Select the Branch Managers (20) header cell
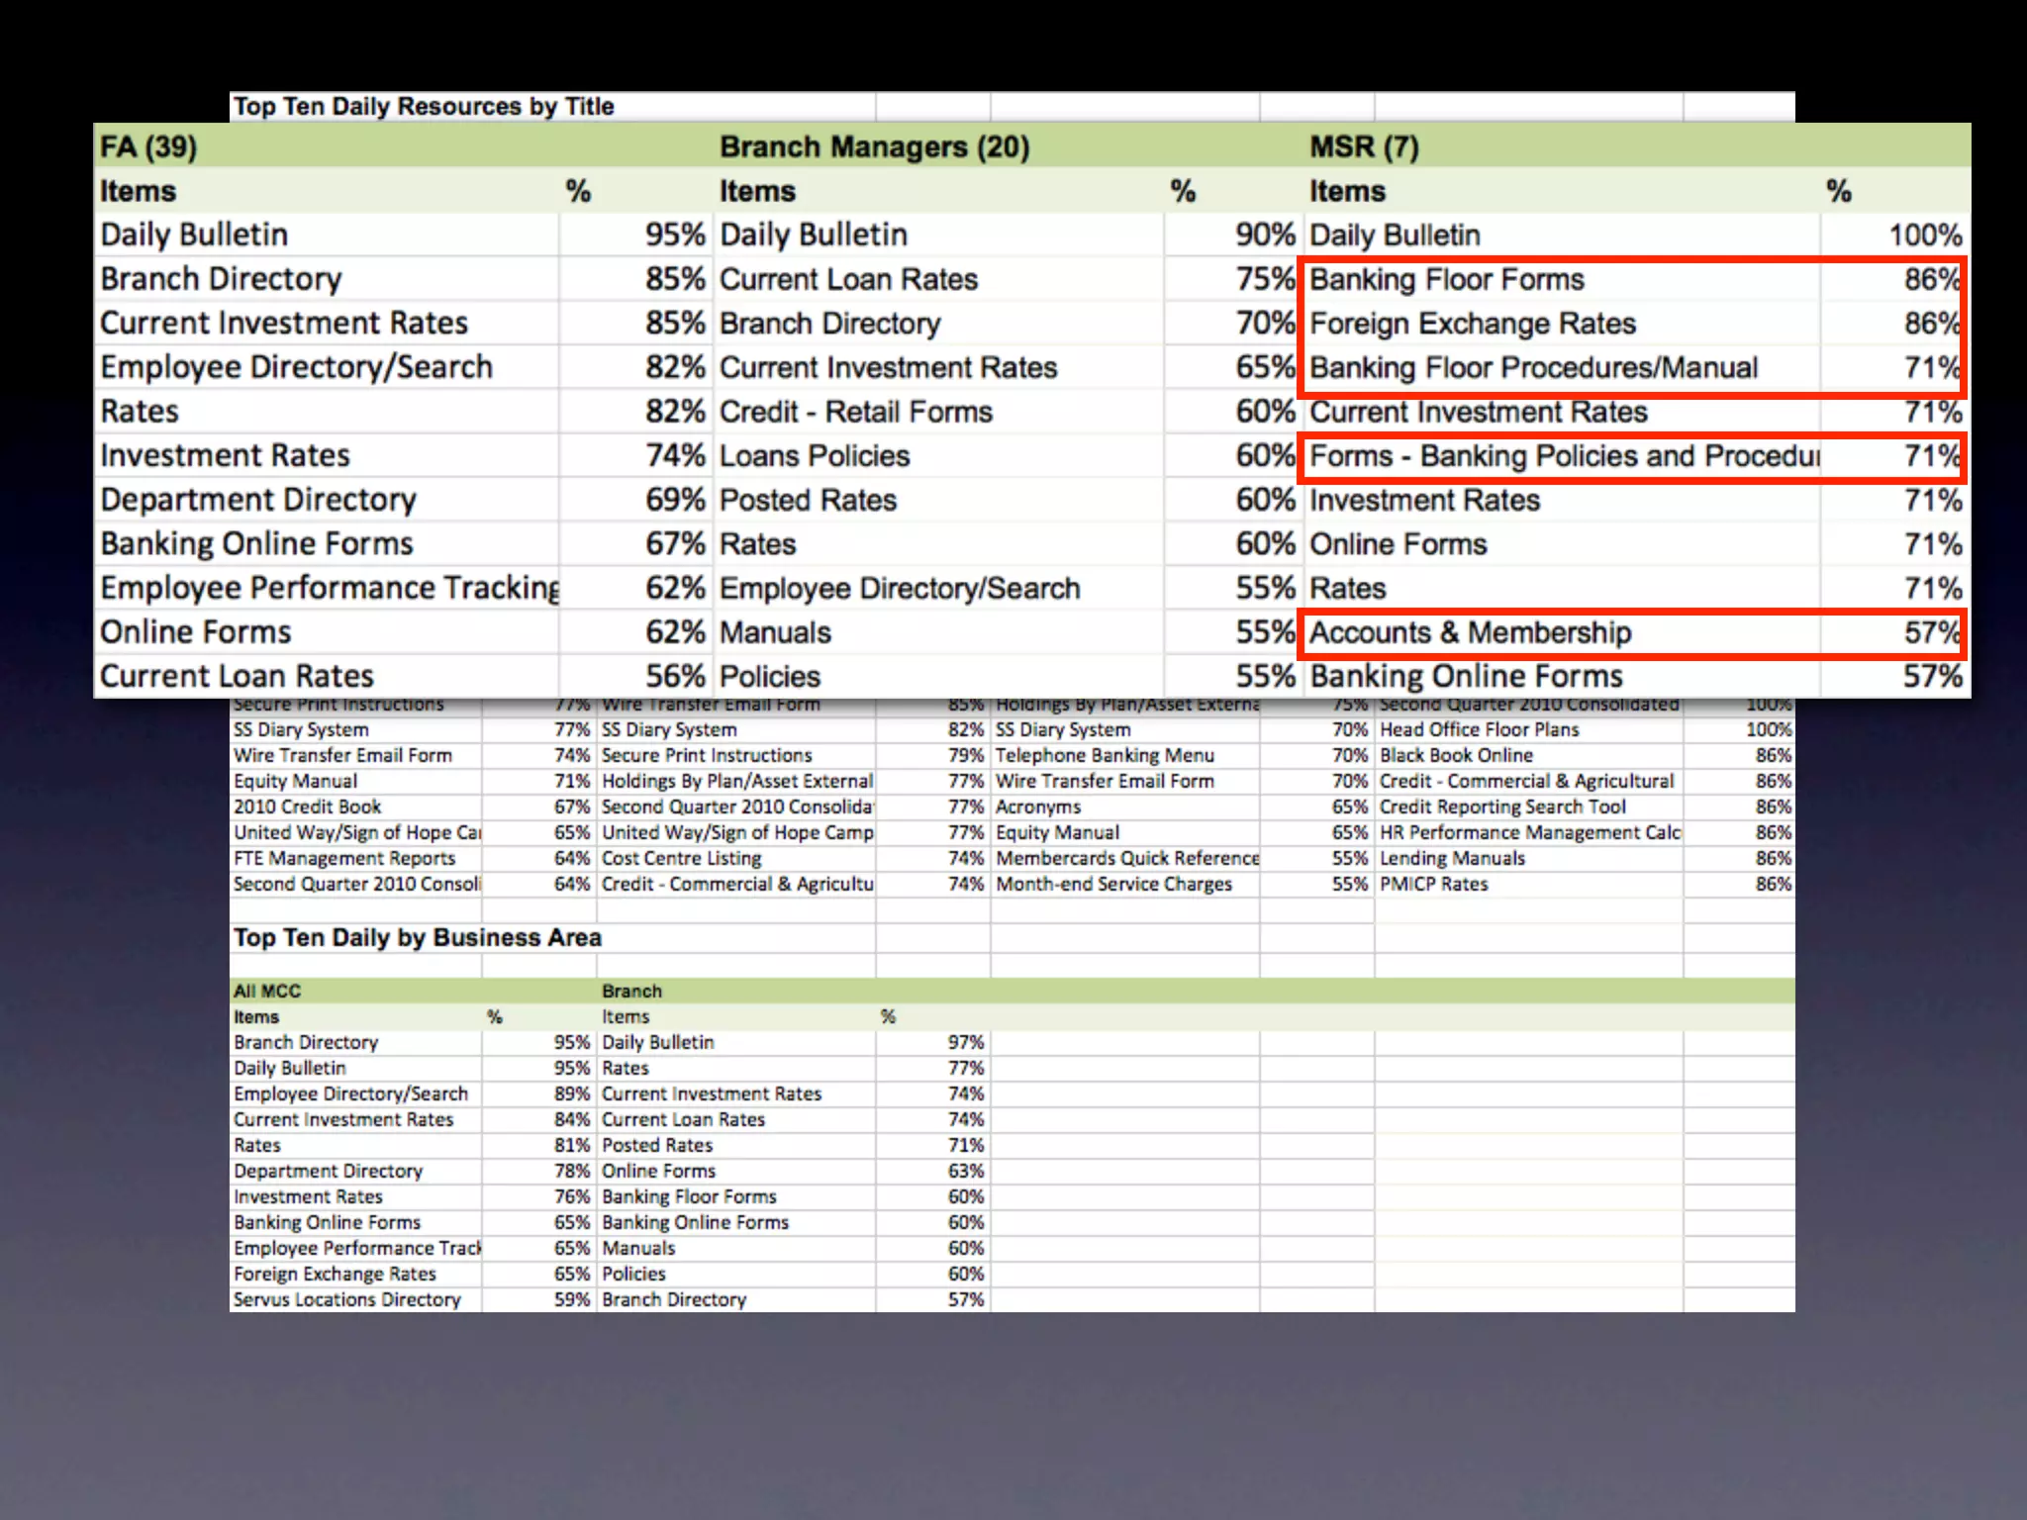Image resolution: width=2027 pixels, height=1520 pixels. point(874,146)
